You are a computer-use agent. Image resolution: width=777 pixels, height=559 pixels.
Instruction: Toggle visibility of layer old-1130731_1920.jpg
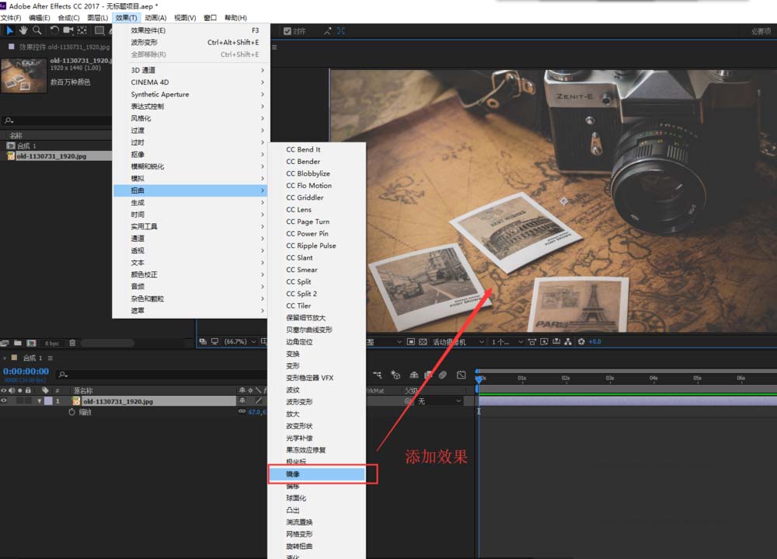point(4,400)
